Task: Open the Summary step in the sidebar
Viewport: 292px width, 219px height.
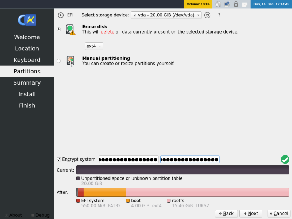Action: [x=27, y=82]
